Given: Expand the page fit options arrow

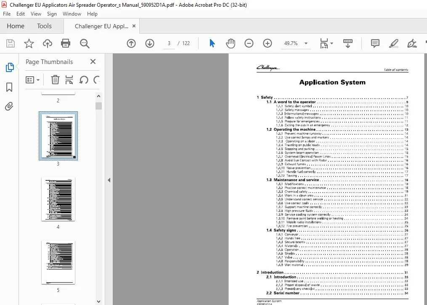Looking at the screenshot, I should [332, 43].
